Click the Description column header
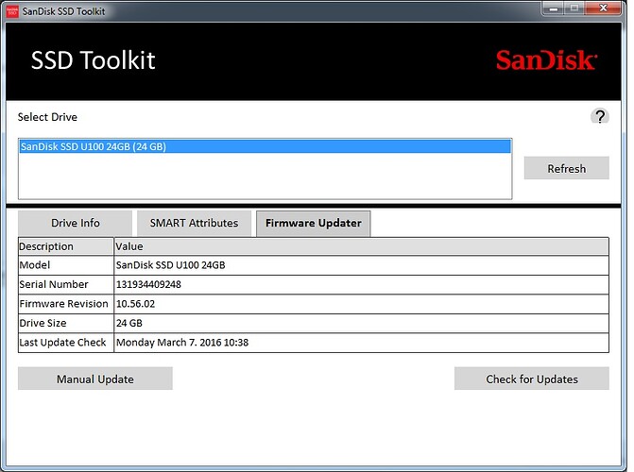 (65, 246)
